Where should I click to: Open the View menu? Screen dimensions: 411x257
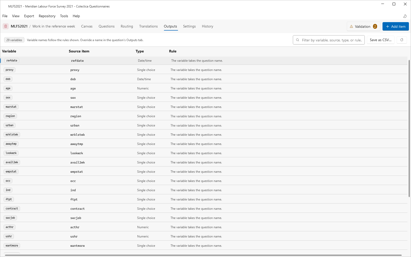coord(16,16)
